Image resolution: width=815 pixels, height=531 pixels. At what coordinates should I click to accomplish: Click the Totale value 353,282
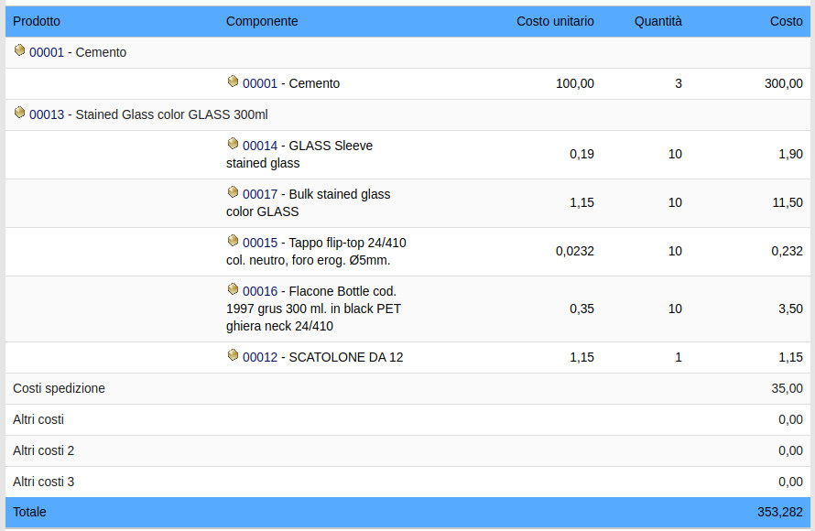[779, 512]
